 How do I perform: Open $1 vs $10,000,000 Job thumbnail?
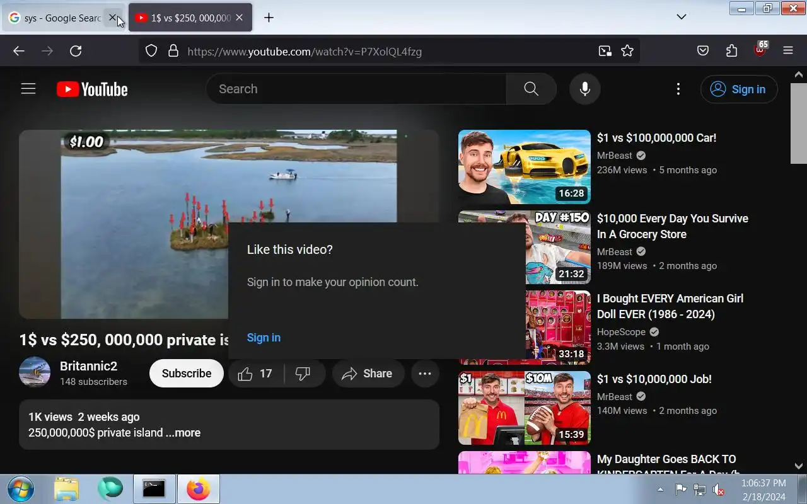click(x=525, y=408)
